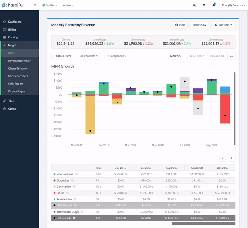Toggle the Expansion series legend dot
The height and width of the screenshot is (228, 248).
tap(54, 180)
